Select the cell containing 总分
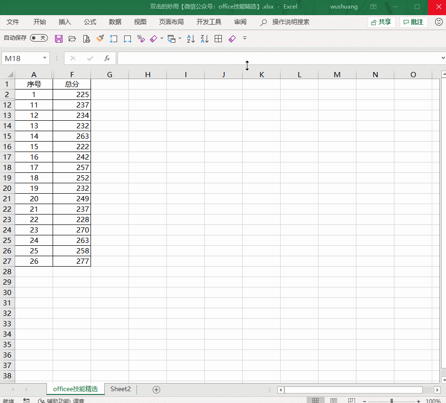The height and width of the screenshot is (403, 446). (72, 84)
